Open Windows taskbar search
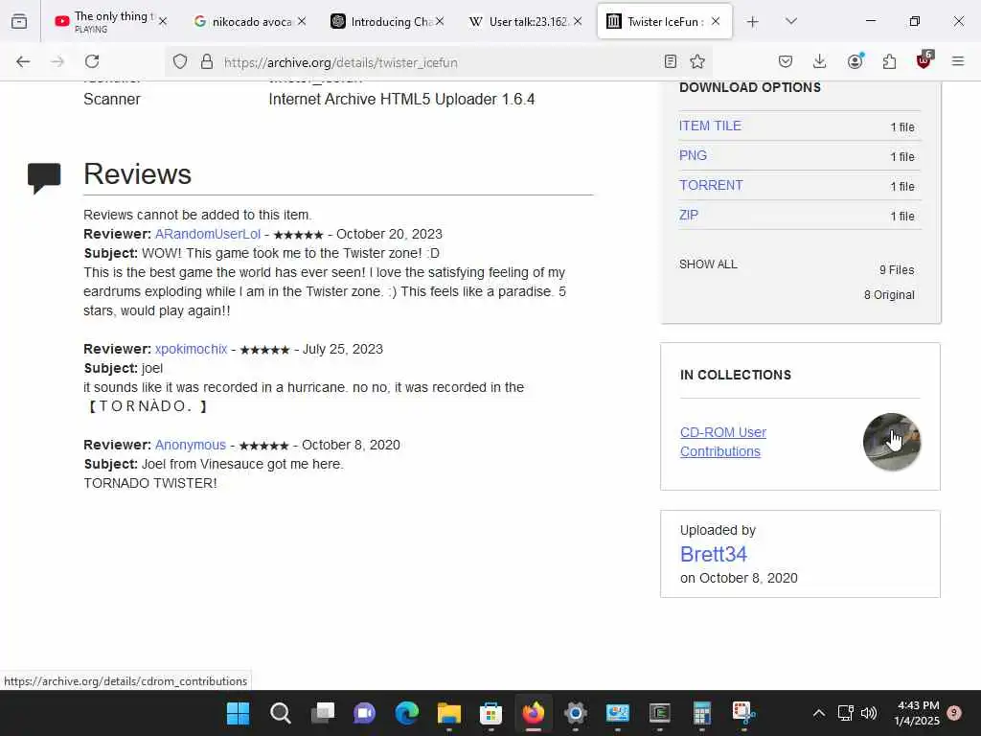Image resolution: width=981 pixels, height=736 pixels. pyautogui.click(x=281, y=713)
